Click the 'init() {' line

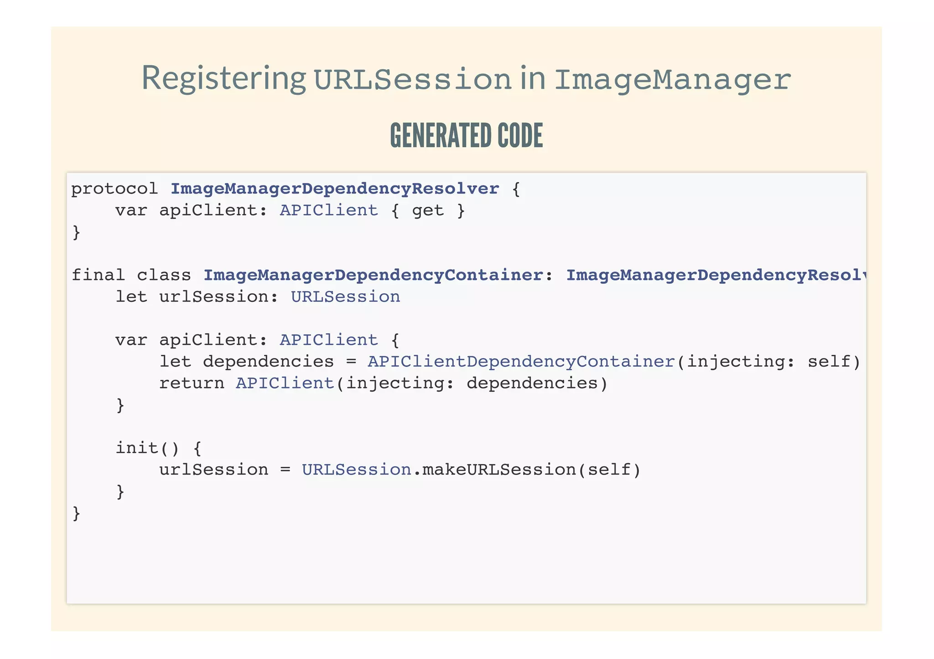(x=158, y=448)
